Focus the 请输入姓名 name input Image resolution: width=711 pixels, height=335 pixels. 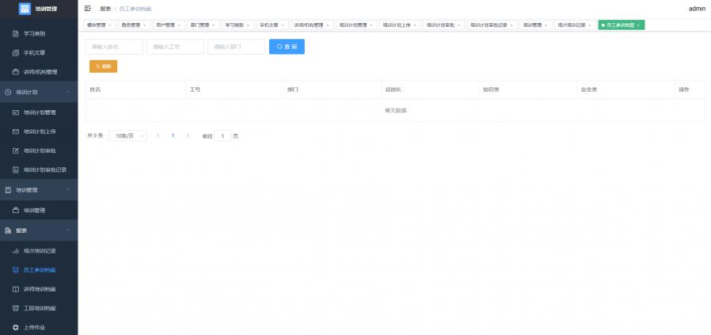point(114,47)
